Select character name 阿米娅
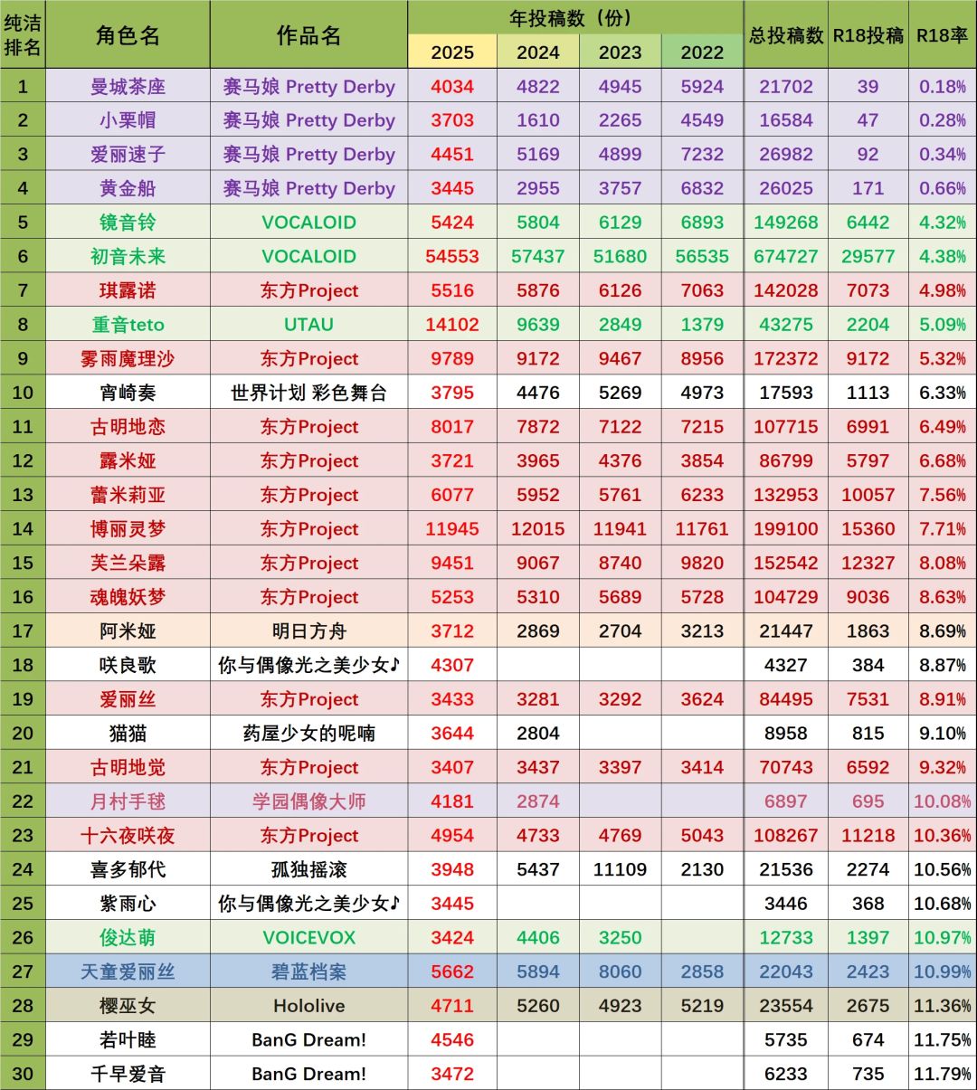This screenshot has height=1090, width=977. pos(128,631)
